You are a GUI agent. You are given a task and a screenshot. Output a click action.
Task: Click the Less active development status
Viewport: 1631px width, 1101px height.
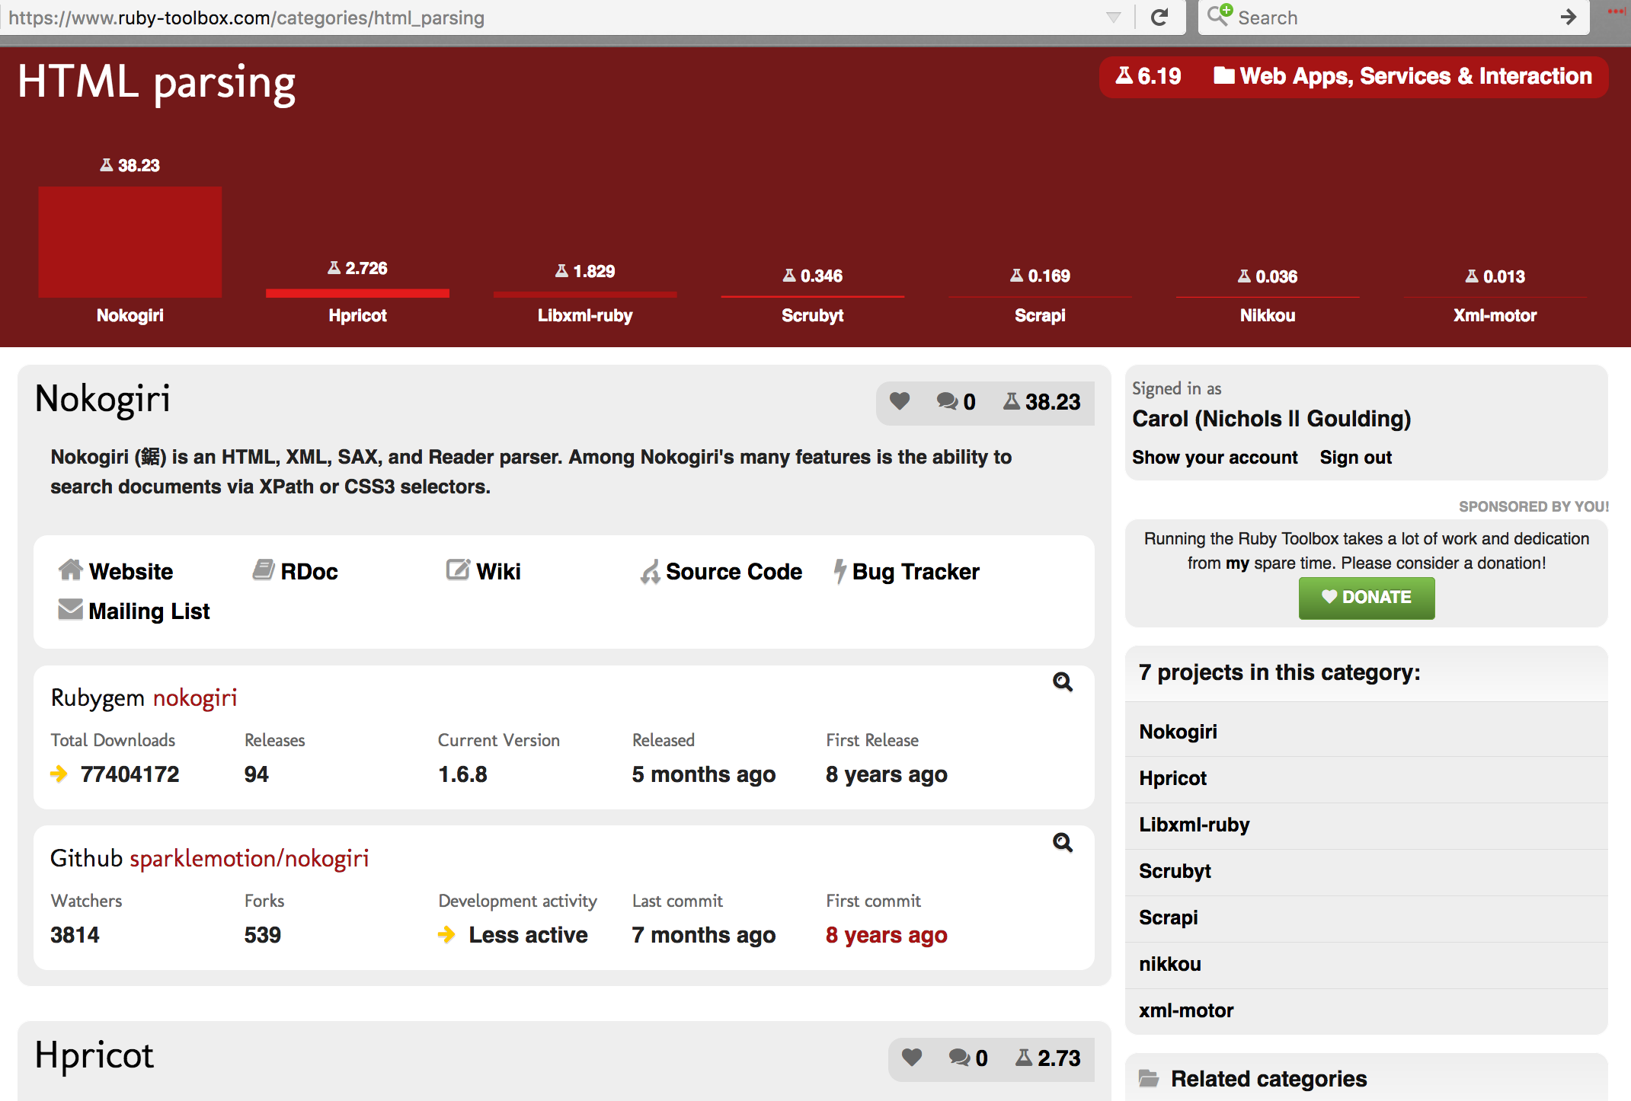(528, 935)
